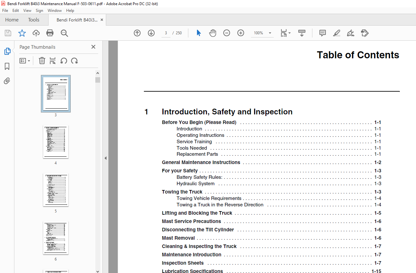
Task: Zoom out with minus icon
Action: click(227, 33)
